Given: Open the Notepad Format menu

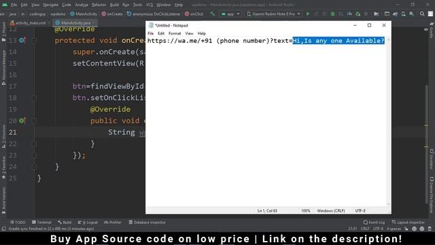Looking at the screenshot, I should pos(175,33).
